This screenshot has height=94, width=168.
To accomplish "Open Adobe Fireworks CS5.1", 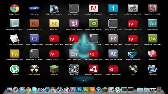I will click(15, 54).
